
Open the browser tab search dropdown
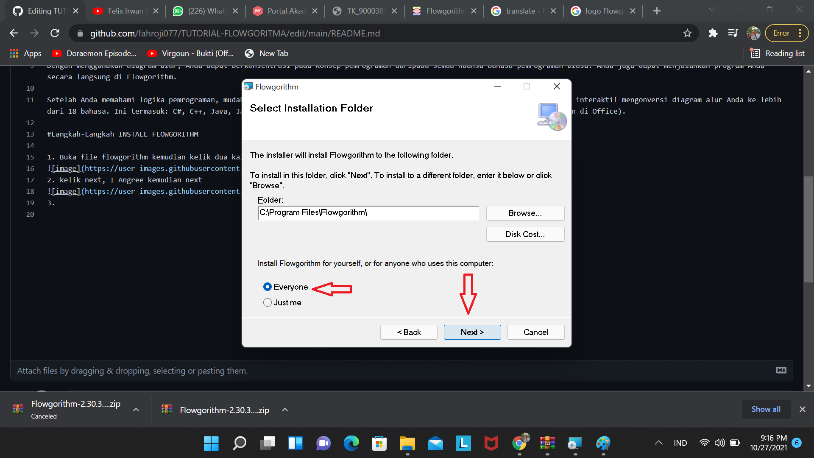(712, 9)
